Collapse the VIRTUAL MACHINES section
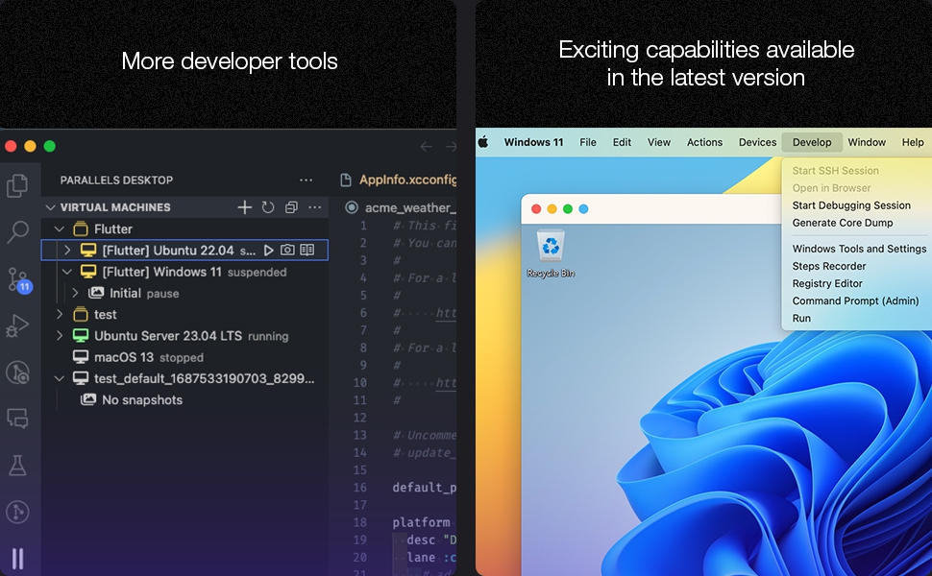The width and height of the screenshot is (932, 576). [51, 207]
